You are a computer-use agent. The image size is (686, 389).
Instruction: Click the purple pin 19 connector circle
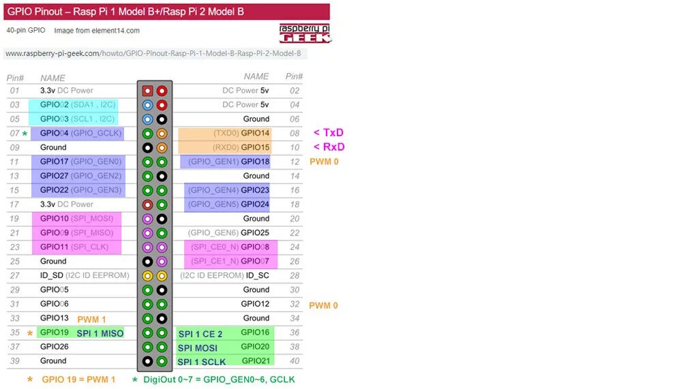[147, 219]
